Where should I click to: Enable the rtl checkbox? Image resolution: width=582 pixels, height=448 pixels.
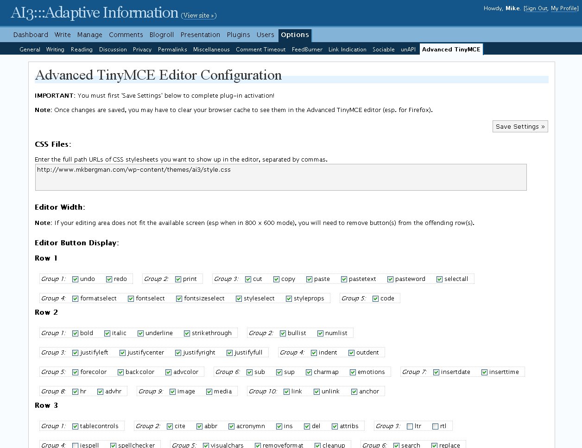435,426
